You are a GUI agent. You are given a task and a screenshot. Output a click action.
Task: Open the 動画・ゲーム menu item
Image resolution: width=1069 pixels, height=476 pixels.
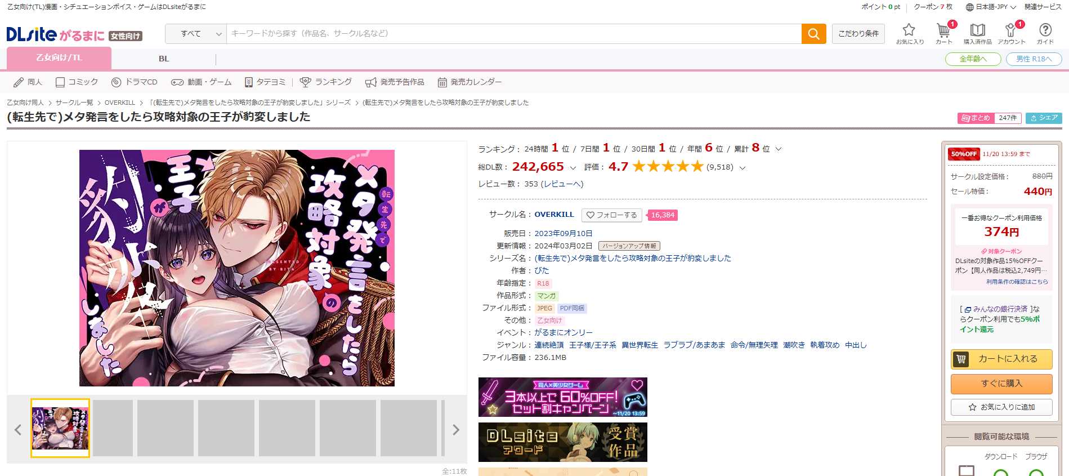202,82
